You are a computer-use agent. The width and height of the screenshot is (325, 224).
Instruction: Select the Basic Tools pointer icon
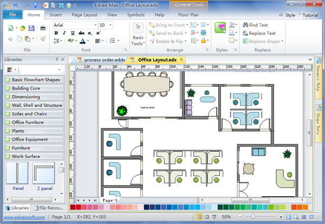tap(138, 28)
